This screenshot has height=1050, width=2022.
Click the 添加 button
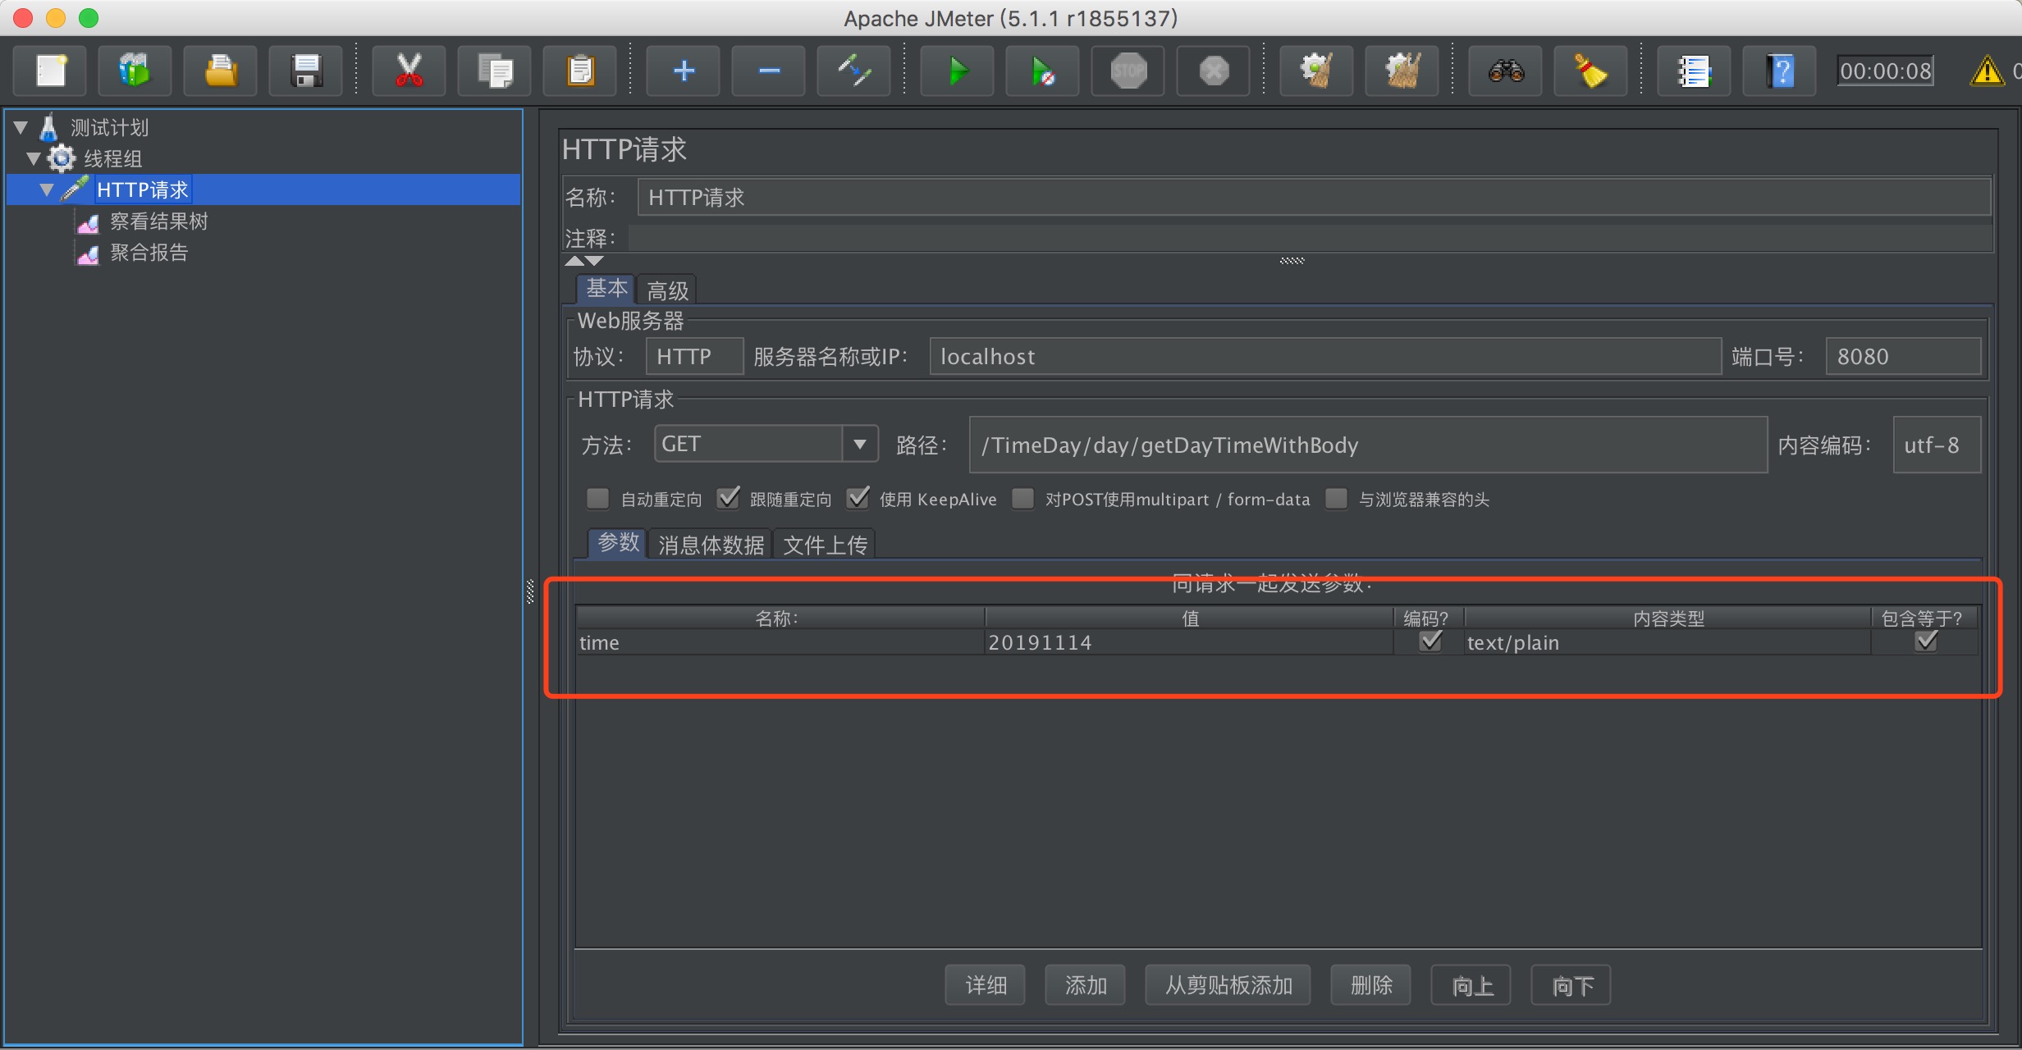coord(1085,984)
